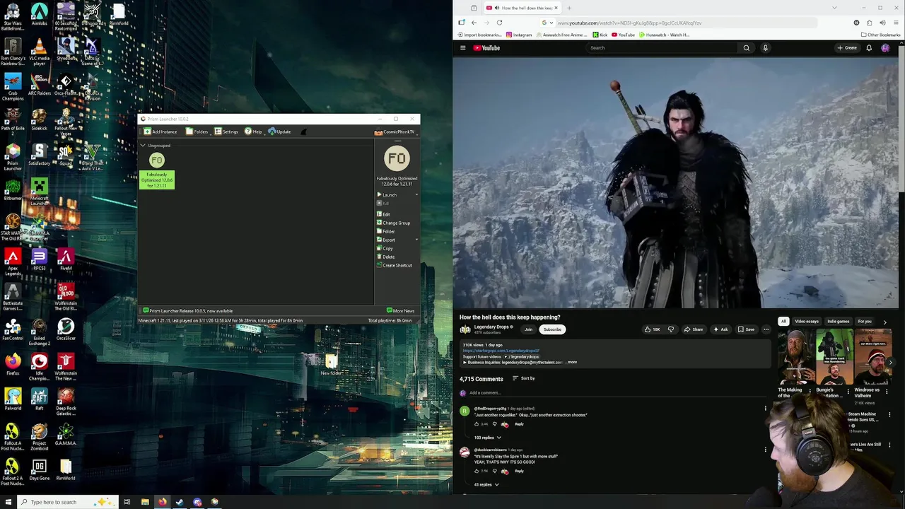Open Palworld desktop icon
This screenshot has height=509, width=905.
click(12, 399)
